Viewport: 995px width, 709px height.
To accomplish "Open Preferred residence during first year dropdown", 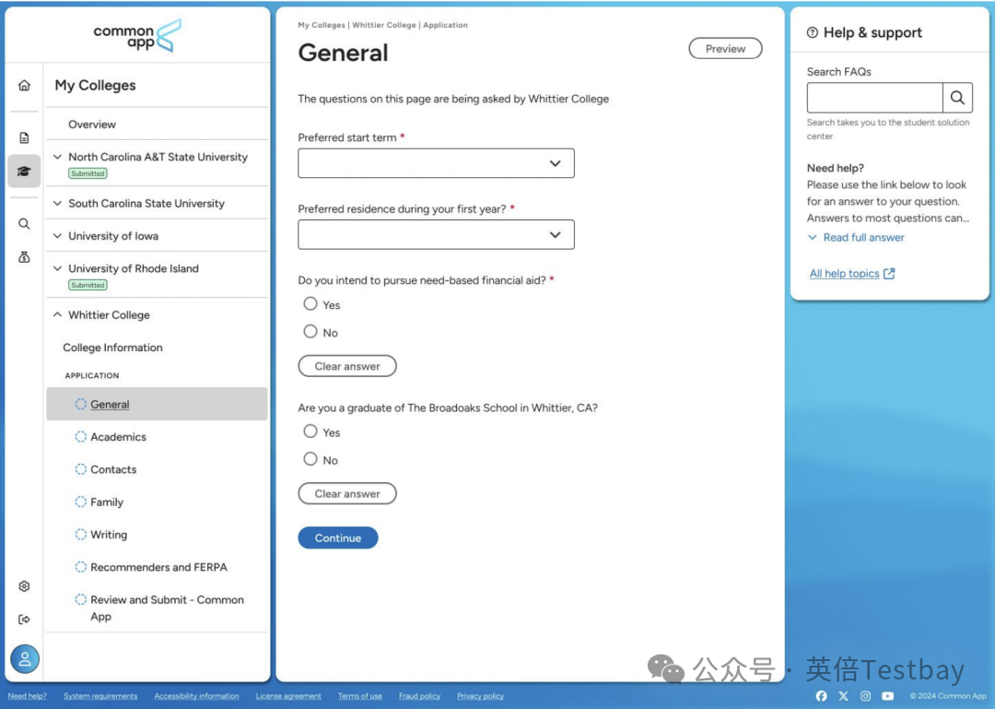I will tap(436, 235).
